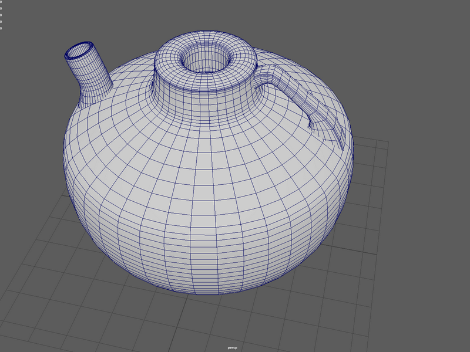Screen dimensions: 470x352
Task: Click the persp camera label
Action: coord(232,348)
